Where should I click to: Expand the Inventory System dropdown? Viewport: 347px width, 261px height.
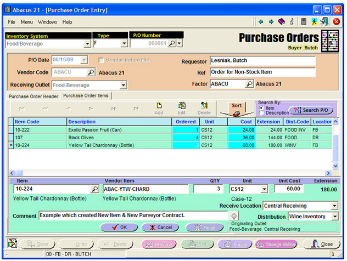[x=87, y=44]
